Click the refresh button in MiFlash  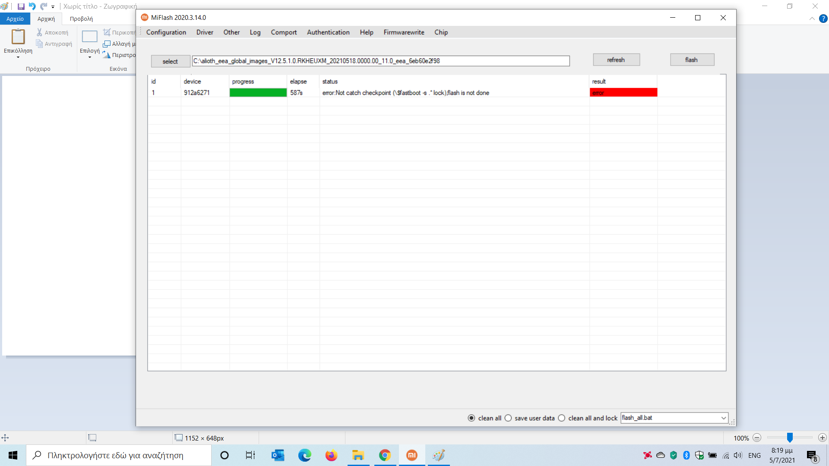tap(616, 60)
